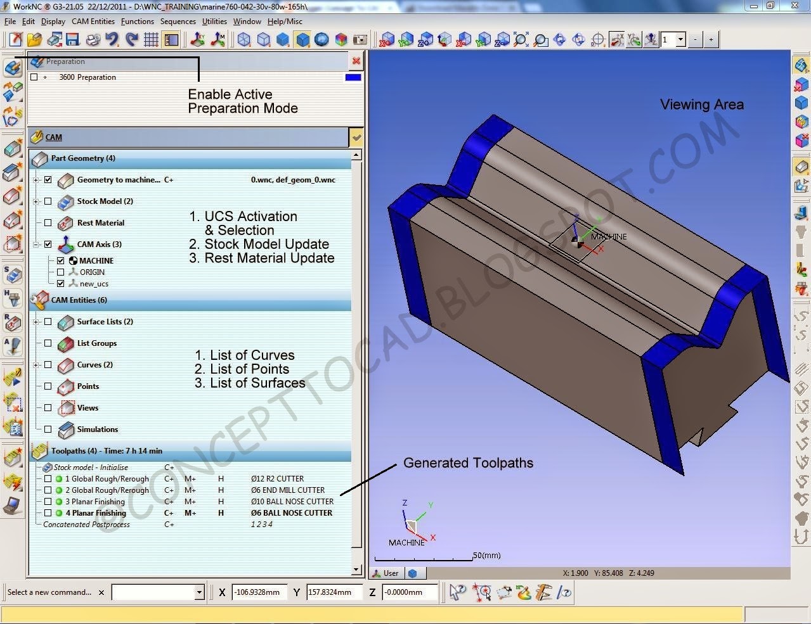Click the checkmark button on the CAM header
The image size is (811, 624).
356,137
